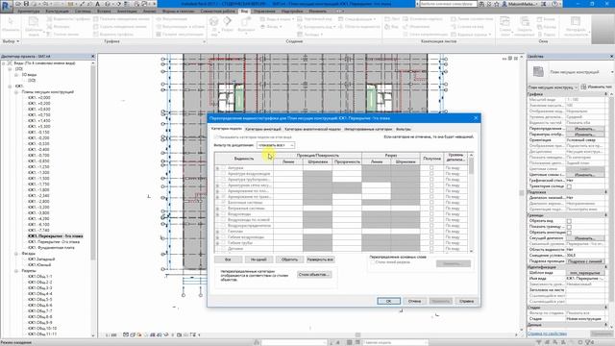Toggle the Sun Path checkbox in Properties
The image size is (615, 346).
coord(569,186)
